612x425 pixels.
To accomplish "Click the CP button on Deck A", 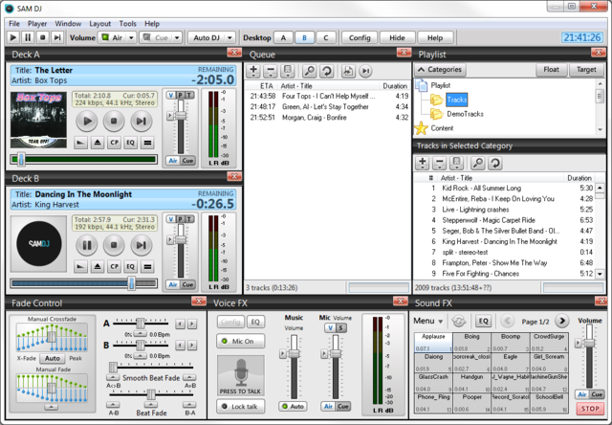I will pyautogui.click(x=115, y=143).
